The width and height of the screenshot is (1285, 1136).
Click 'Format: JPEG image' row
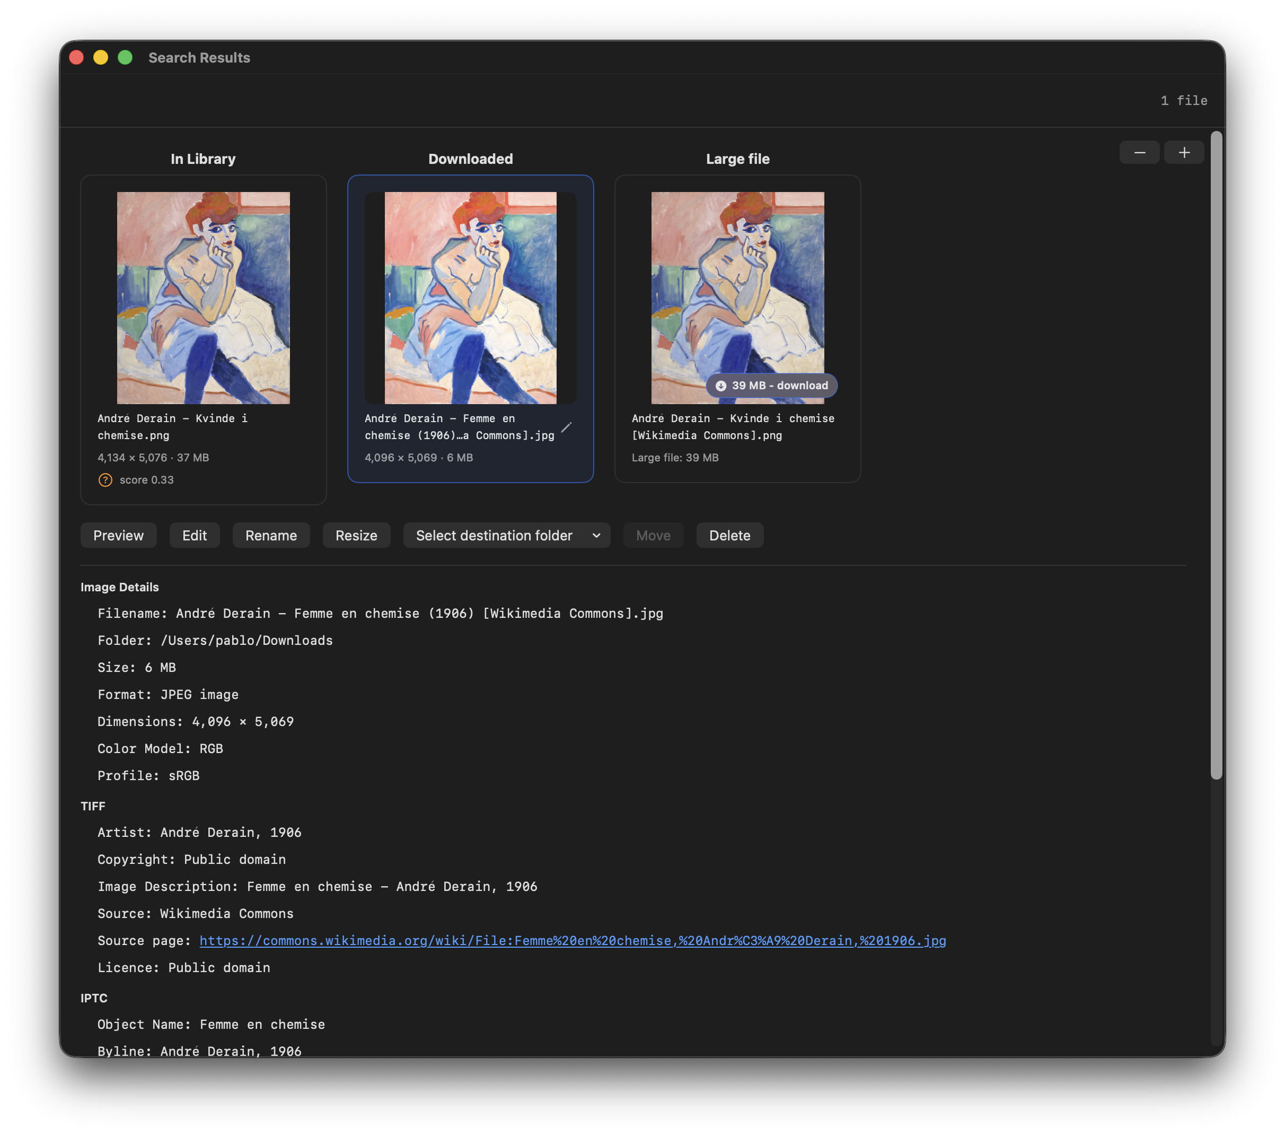168,694
